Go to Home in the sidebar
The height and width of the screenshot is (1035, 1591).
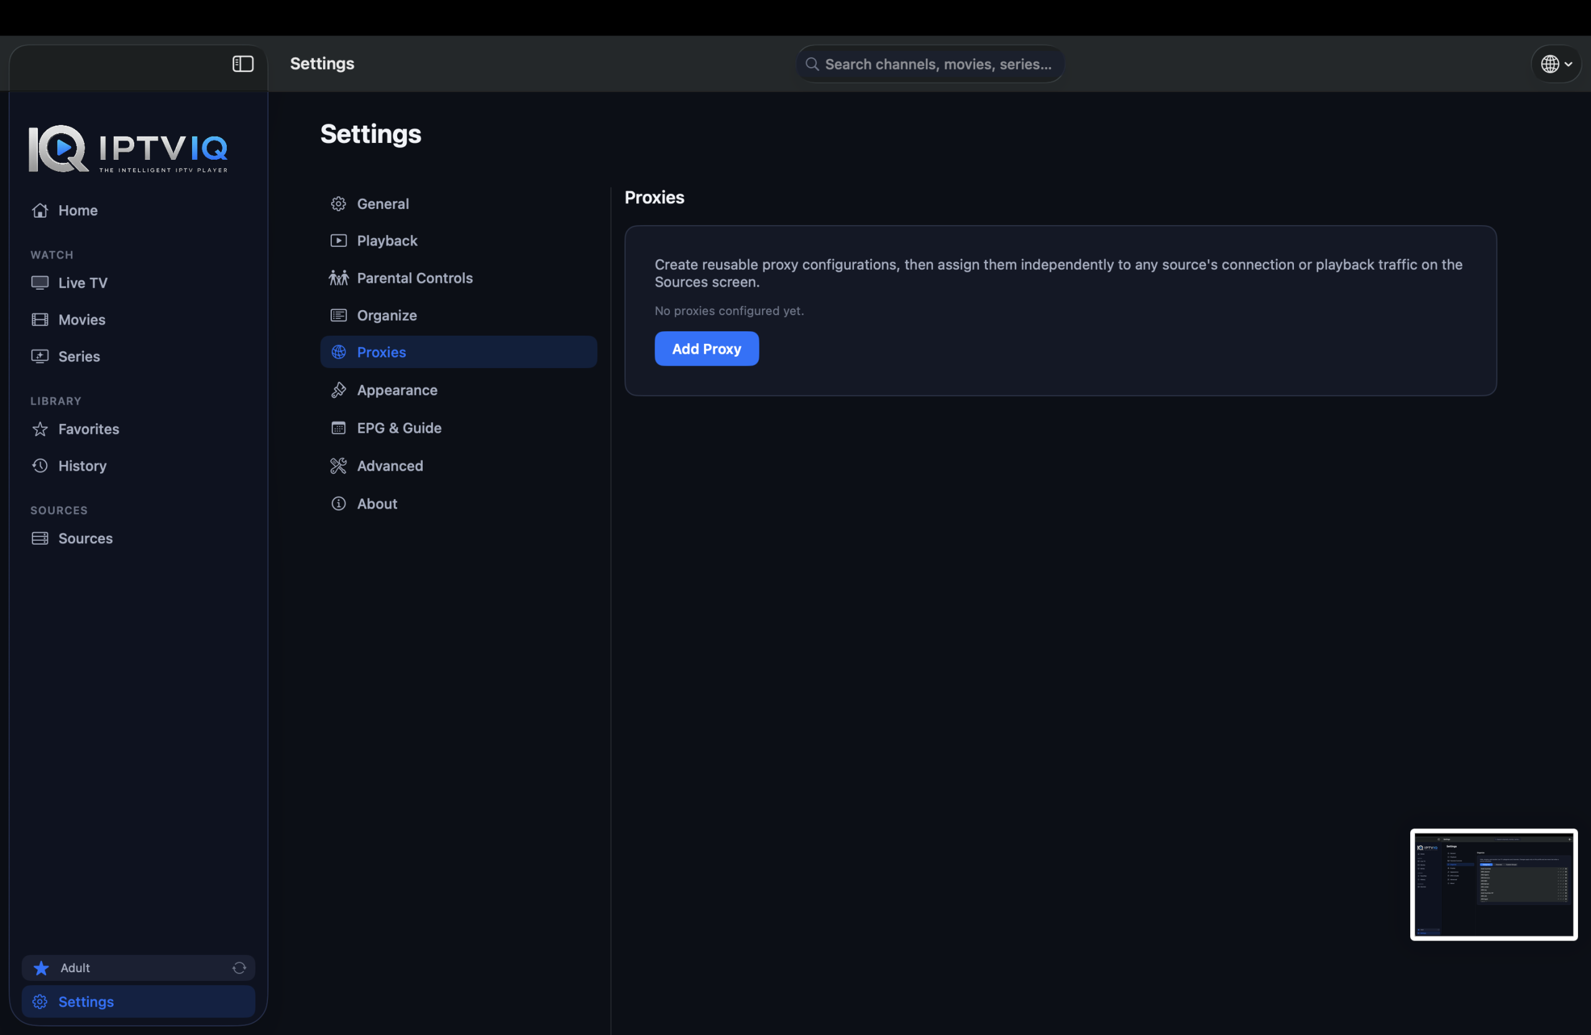[139, 211]
